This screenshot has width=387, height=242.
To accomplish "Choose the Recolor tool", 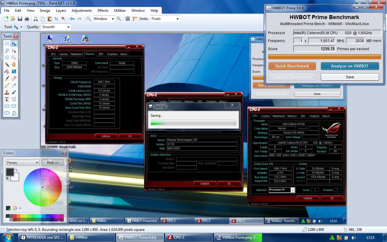I will [x=14, y=92].
